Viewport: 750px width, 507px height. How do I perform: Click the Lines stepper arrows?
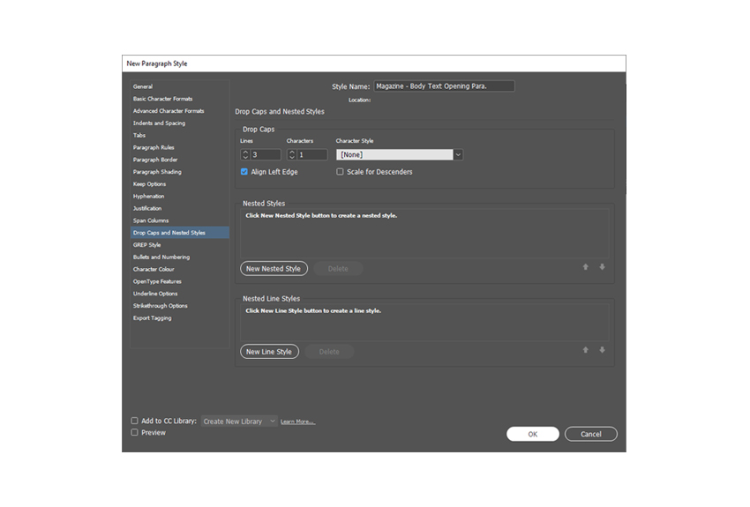[245, 155]
